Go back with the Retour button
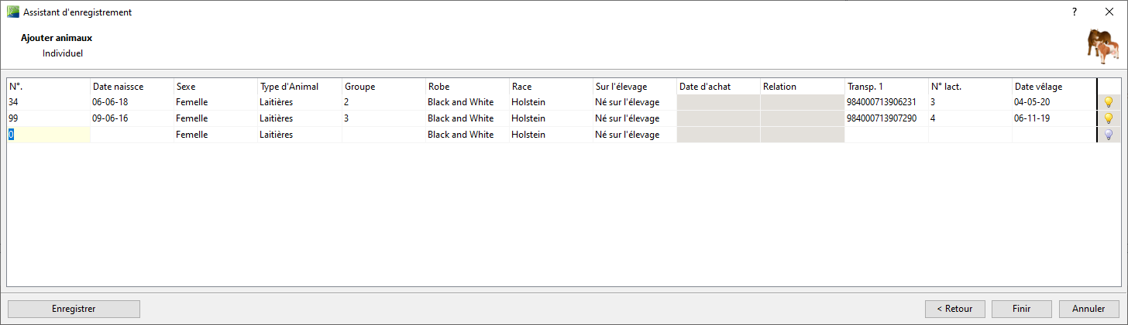The height and width of the screenshot is (325, 1128). (954, 308)
